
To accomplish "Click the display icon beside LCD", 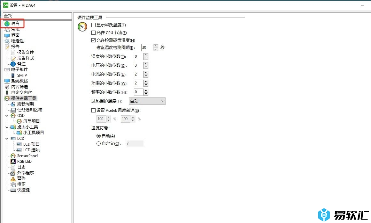I will click(x=13, y=139).
